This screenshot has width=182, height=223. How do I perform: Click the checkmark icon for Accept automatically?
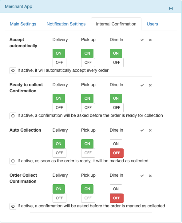[142, 40]
